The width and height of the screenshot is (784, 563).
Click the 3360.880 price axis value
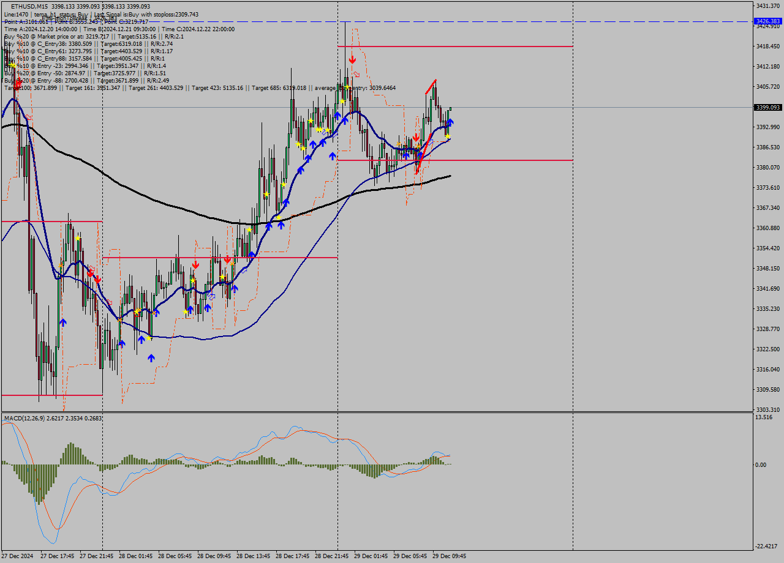click(767, 228)
